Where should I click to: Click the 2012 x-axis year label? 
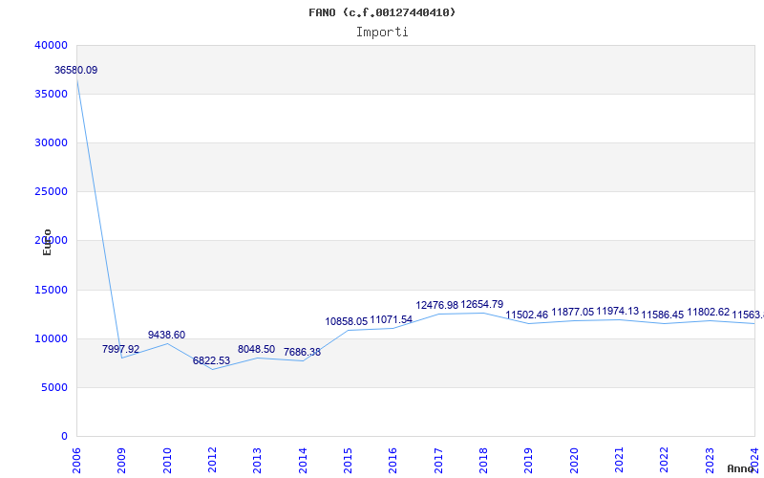click(x=212, y=460)
